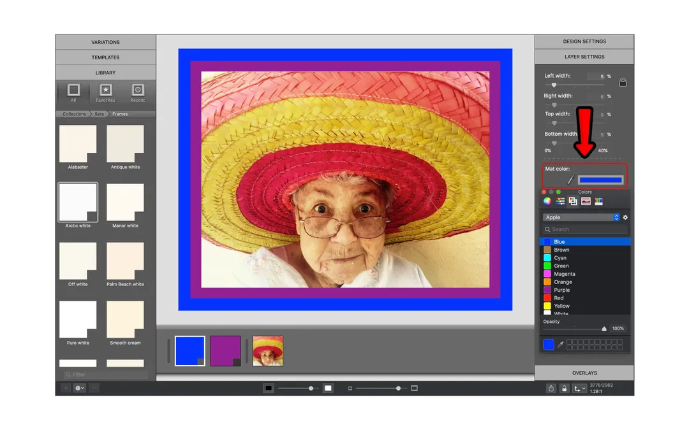Open the Favorites library filter
The image size is (689, 430).
coord(105,93)
